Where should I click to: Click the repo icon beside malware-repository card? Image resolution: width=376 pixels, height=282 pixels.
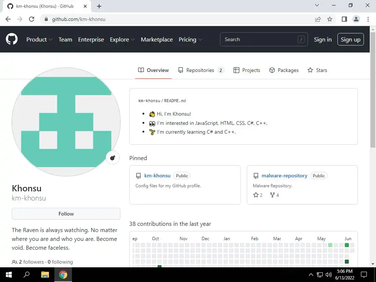[x=256, y=176]
